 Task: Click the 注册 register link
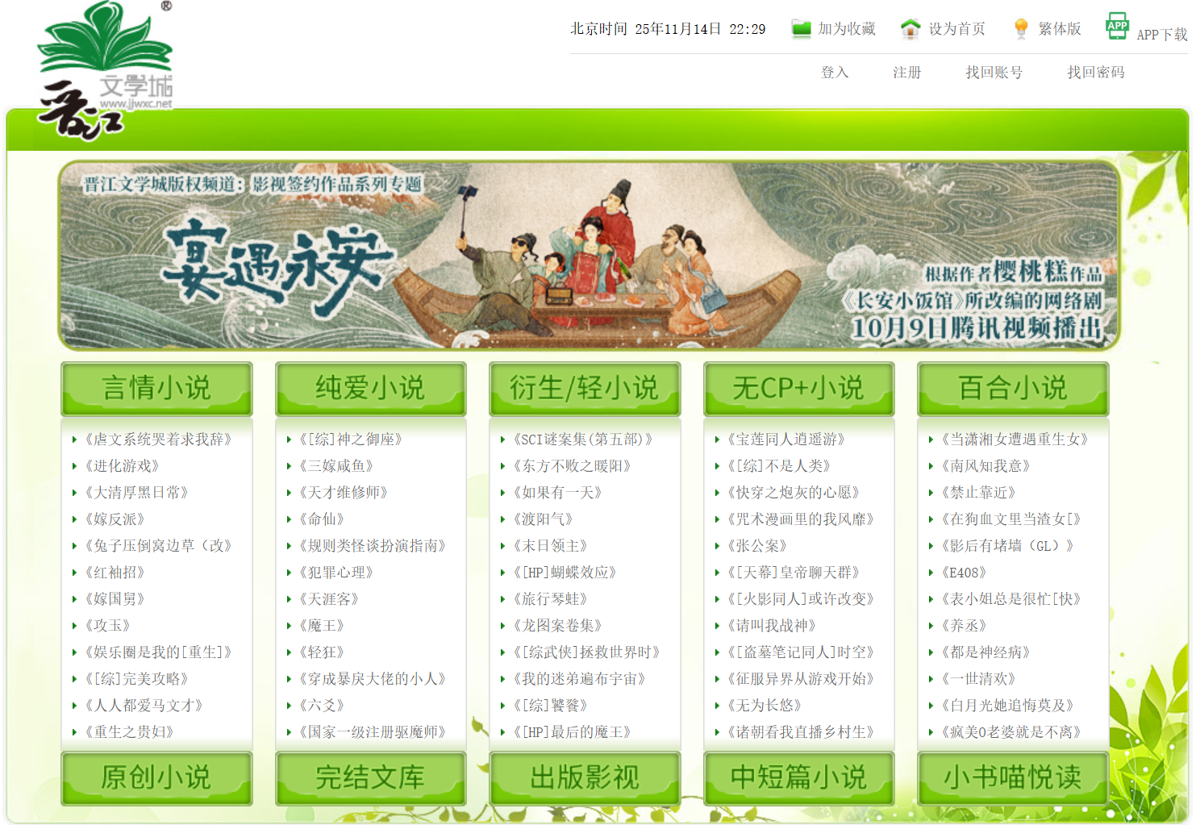coord(906,73)
